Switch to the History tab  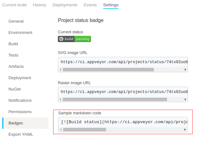[x=39, y=5]
